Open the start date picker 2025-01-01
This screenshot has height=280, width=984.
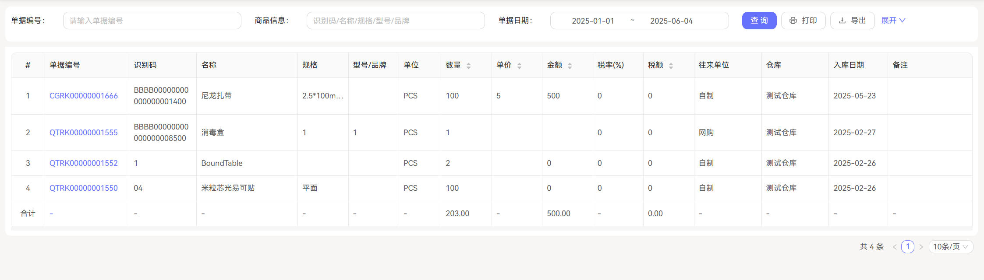(593, 21)
